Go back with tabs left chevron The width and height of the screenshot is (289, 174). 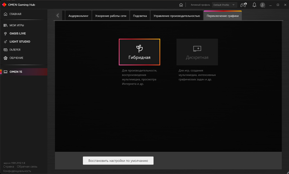coord(58,15)
